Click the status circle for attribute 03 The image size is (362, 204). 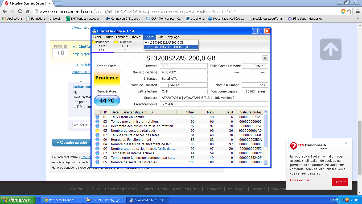point(97,121)
